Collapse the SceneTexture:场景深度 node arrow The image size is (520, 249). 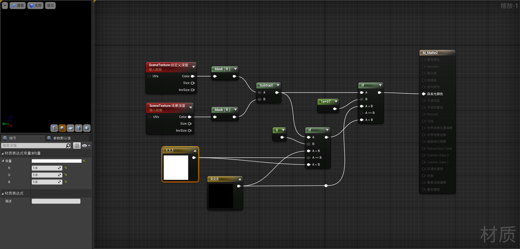[x=191, y=108]
